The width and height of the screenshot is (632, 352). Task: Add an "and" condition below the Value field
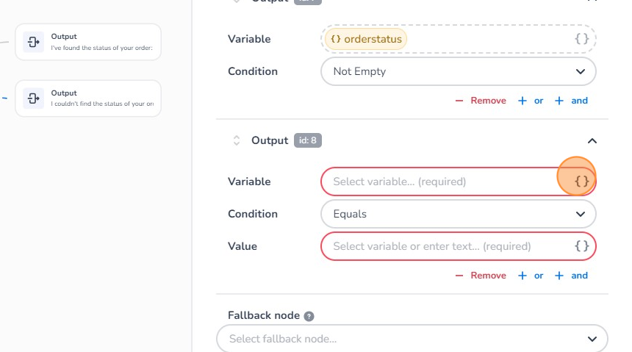pos(572,276)
